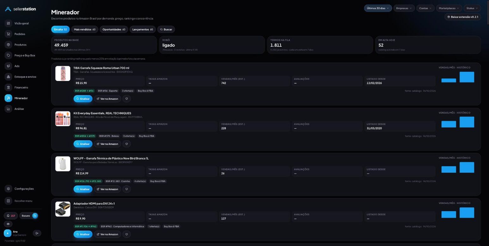Image resolution: width=489 pixels, height=246 pixels.
Task: Click the logout icon beside Ana
Action: pyautogui.click(x=37, y=233)
